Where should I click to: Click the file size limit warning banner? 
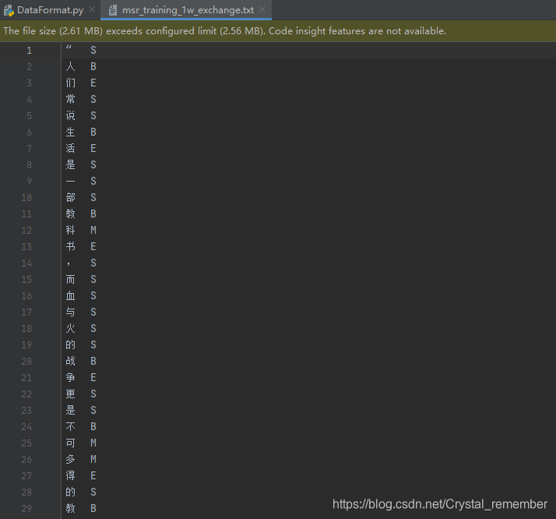[x=278, y=31]
